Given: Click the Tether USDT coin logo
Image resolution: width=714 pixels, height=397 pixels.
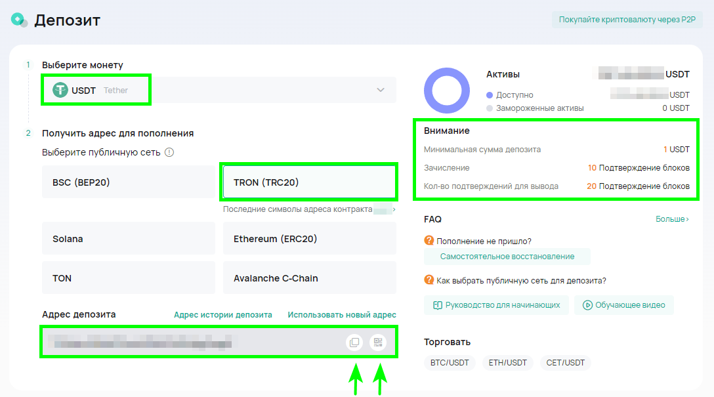Looking at the screenshot, I should [60, 90].
